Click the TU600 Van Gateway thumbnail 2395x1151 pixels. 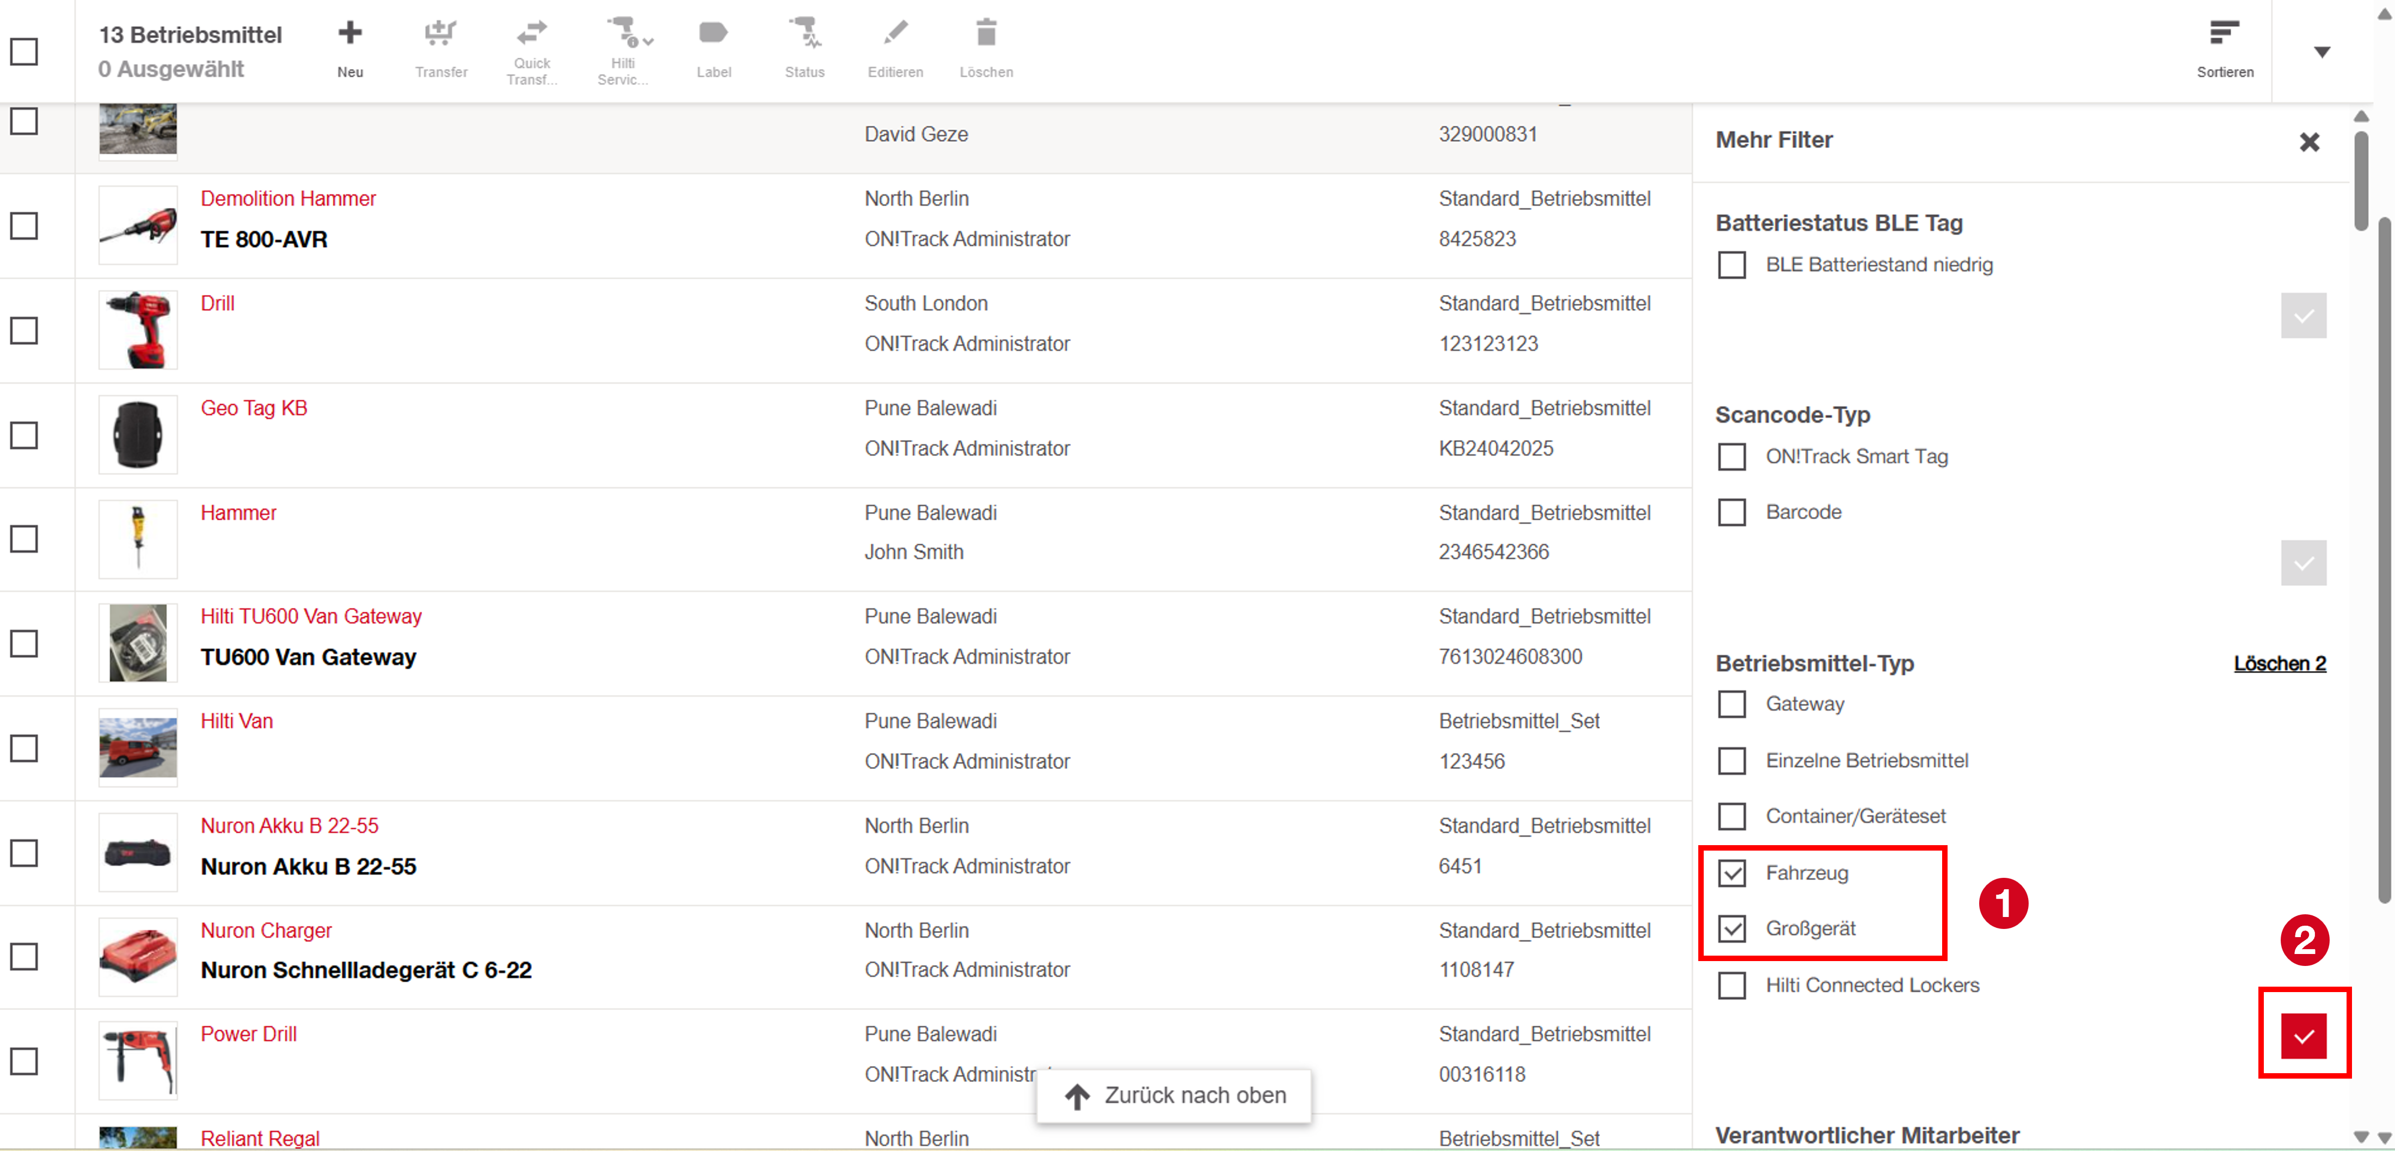click(x=138, y=643)
